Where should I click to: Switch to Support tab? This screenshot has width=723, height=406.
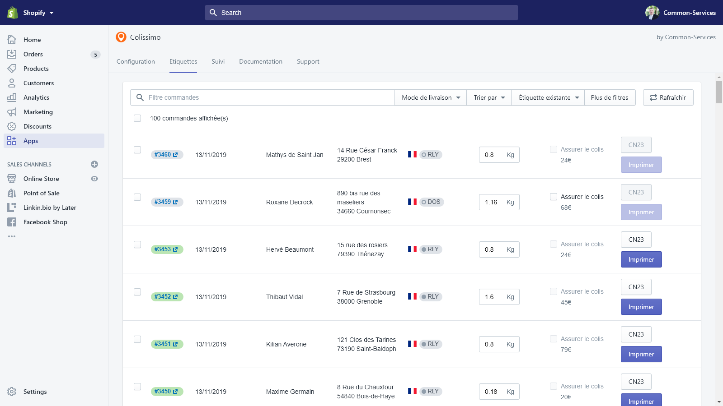point(308,61)
